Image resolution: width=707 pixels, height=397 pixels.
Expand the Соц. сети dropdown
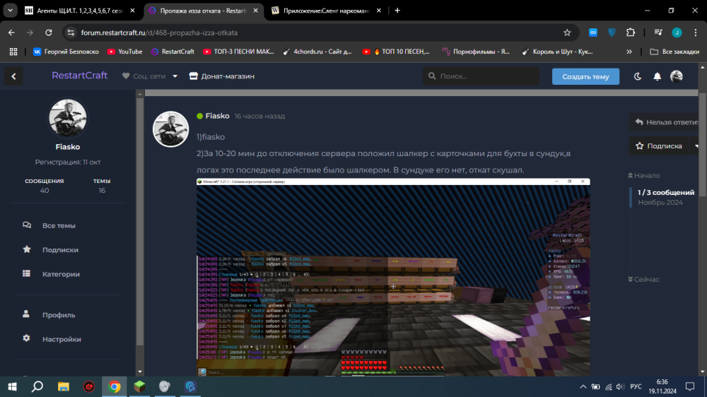(150, 76)
